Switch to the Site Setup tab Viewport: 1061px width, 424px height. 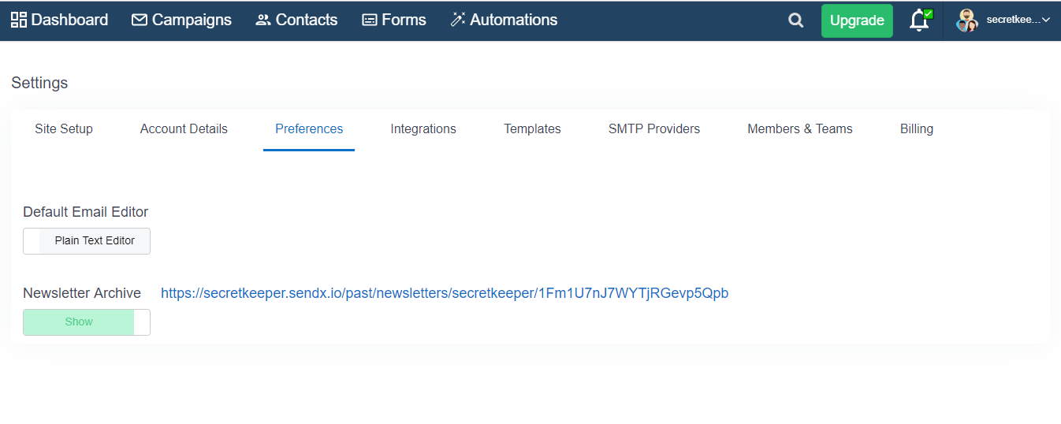pyautogui.click(x=64, y=128)
